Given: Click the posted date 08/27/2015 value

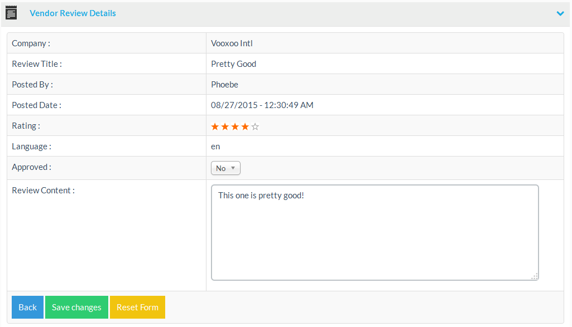Looking at the screenshot, I should coord(262,105).
